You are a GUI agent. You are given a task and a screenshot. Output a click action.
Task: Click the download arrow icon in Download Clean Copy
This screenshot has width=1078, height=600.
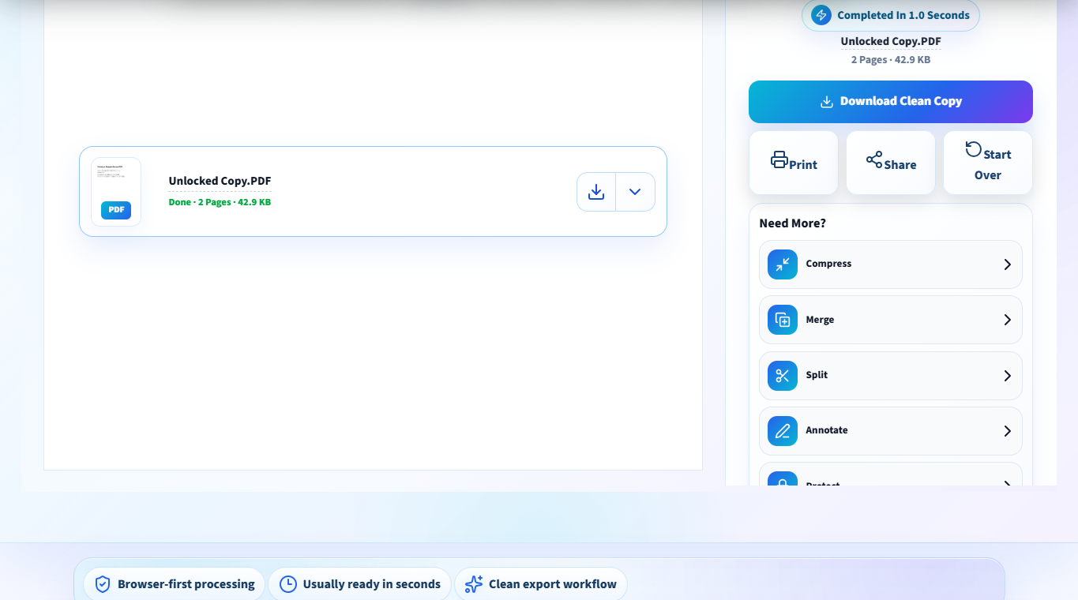827,102
